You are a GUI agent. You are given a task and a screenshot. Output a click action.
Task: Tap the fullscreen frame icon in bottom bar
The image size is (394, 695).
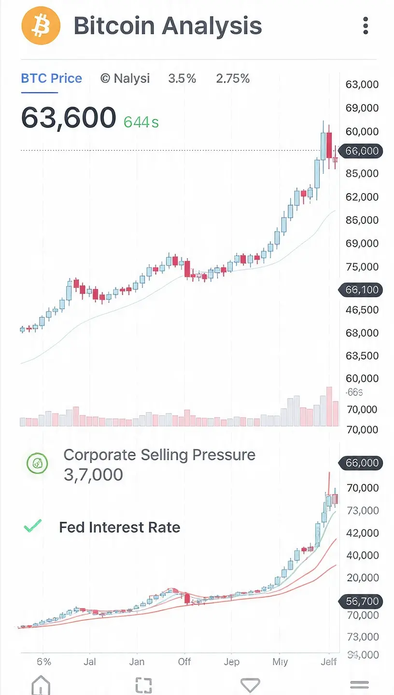[144, 685]
